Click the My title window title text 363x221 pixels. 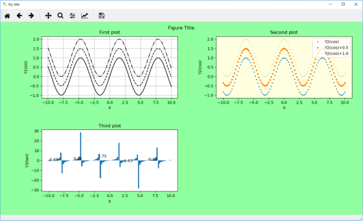pyautogui.click(x=14, y=4)
